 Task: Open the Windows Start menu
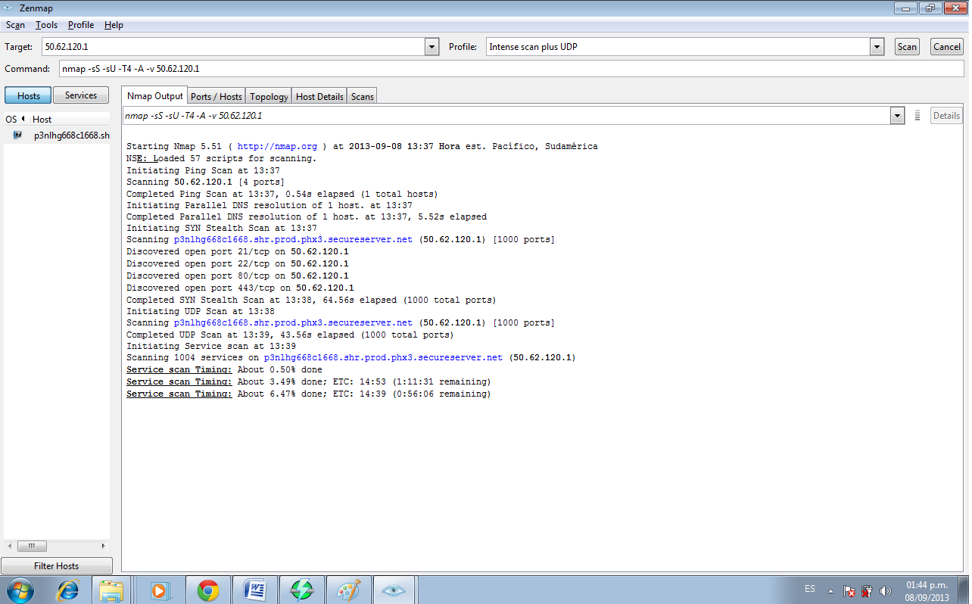coord(20,590)
